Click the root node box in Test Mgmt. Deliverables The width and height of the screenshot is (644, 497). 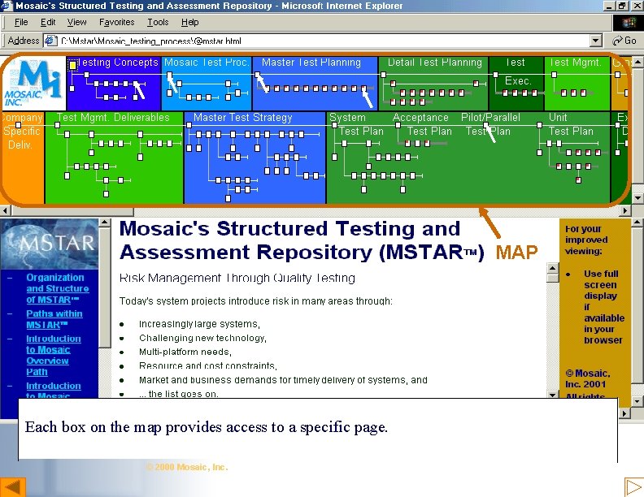[x=58, y=125]
